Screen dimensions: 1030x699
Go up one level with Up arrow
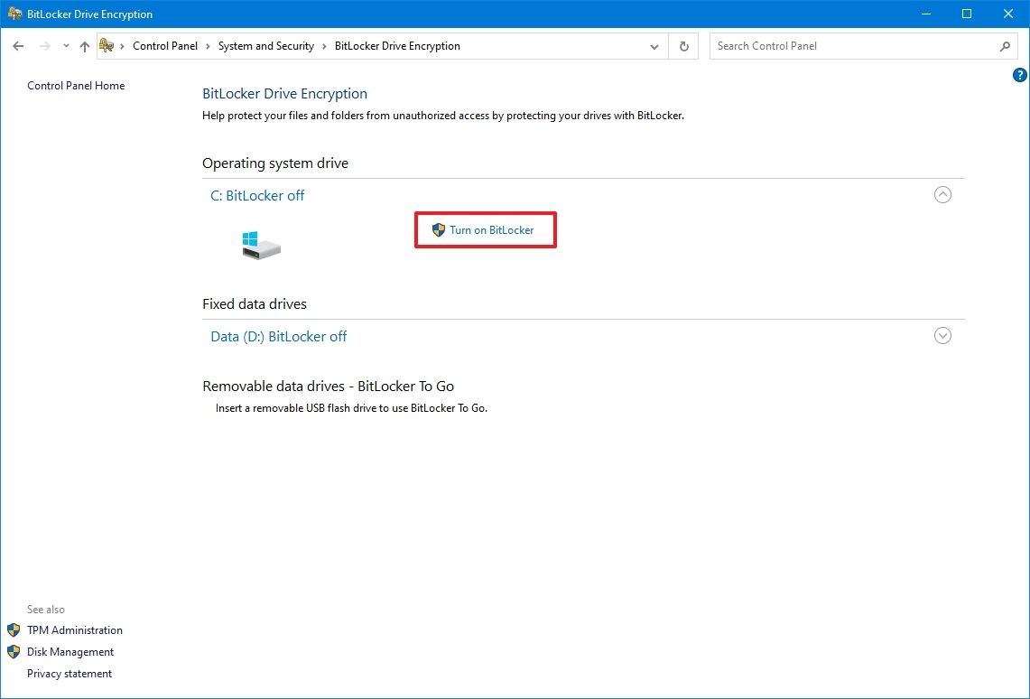coord(84,46)
